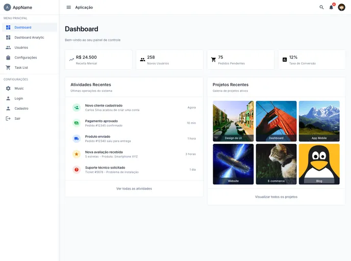Click the 'Aplicação' header title
The height and width of the screenshot is (261, 351).
click(84, 7)
